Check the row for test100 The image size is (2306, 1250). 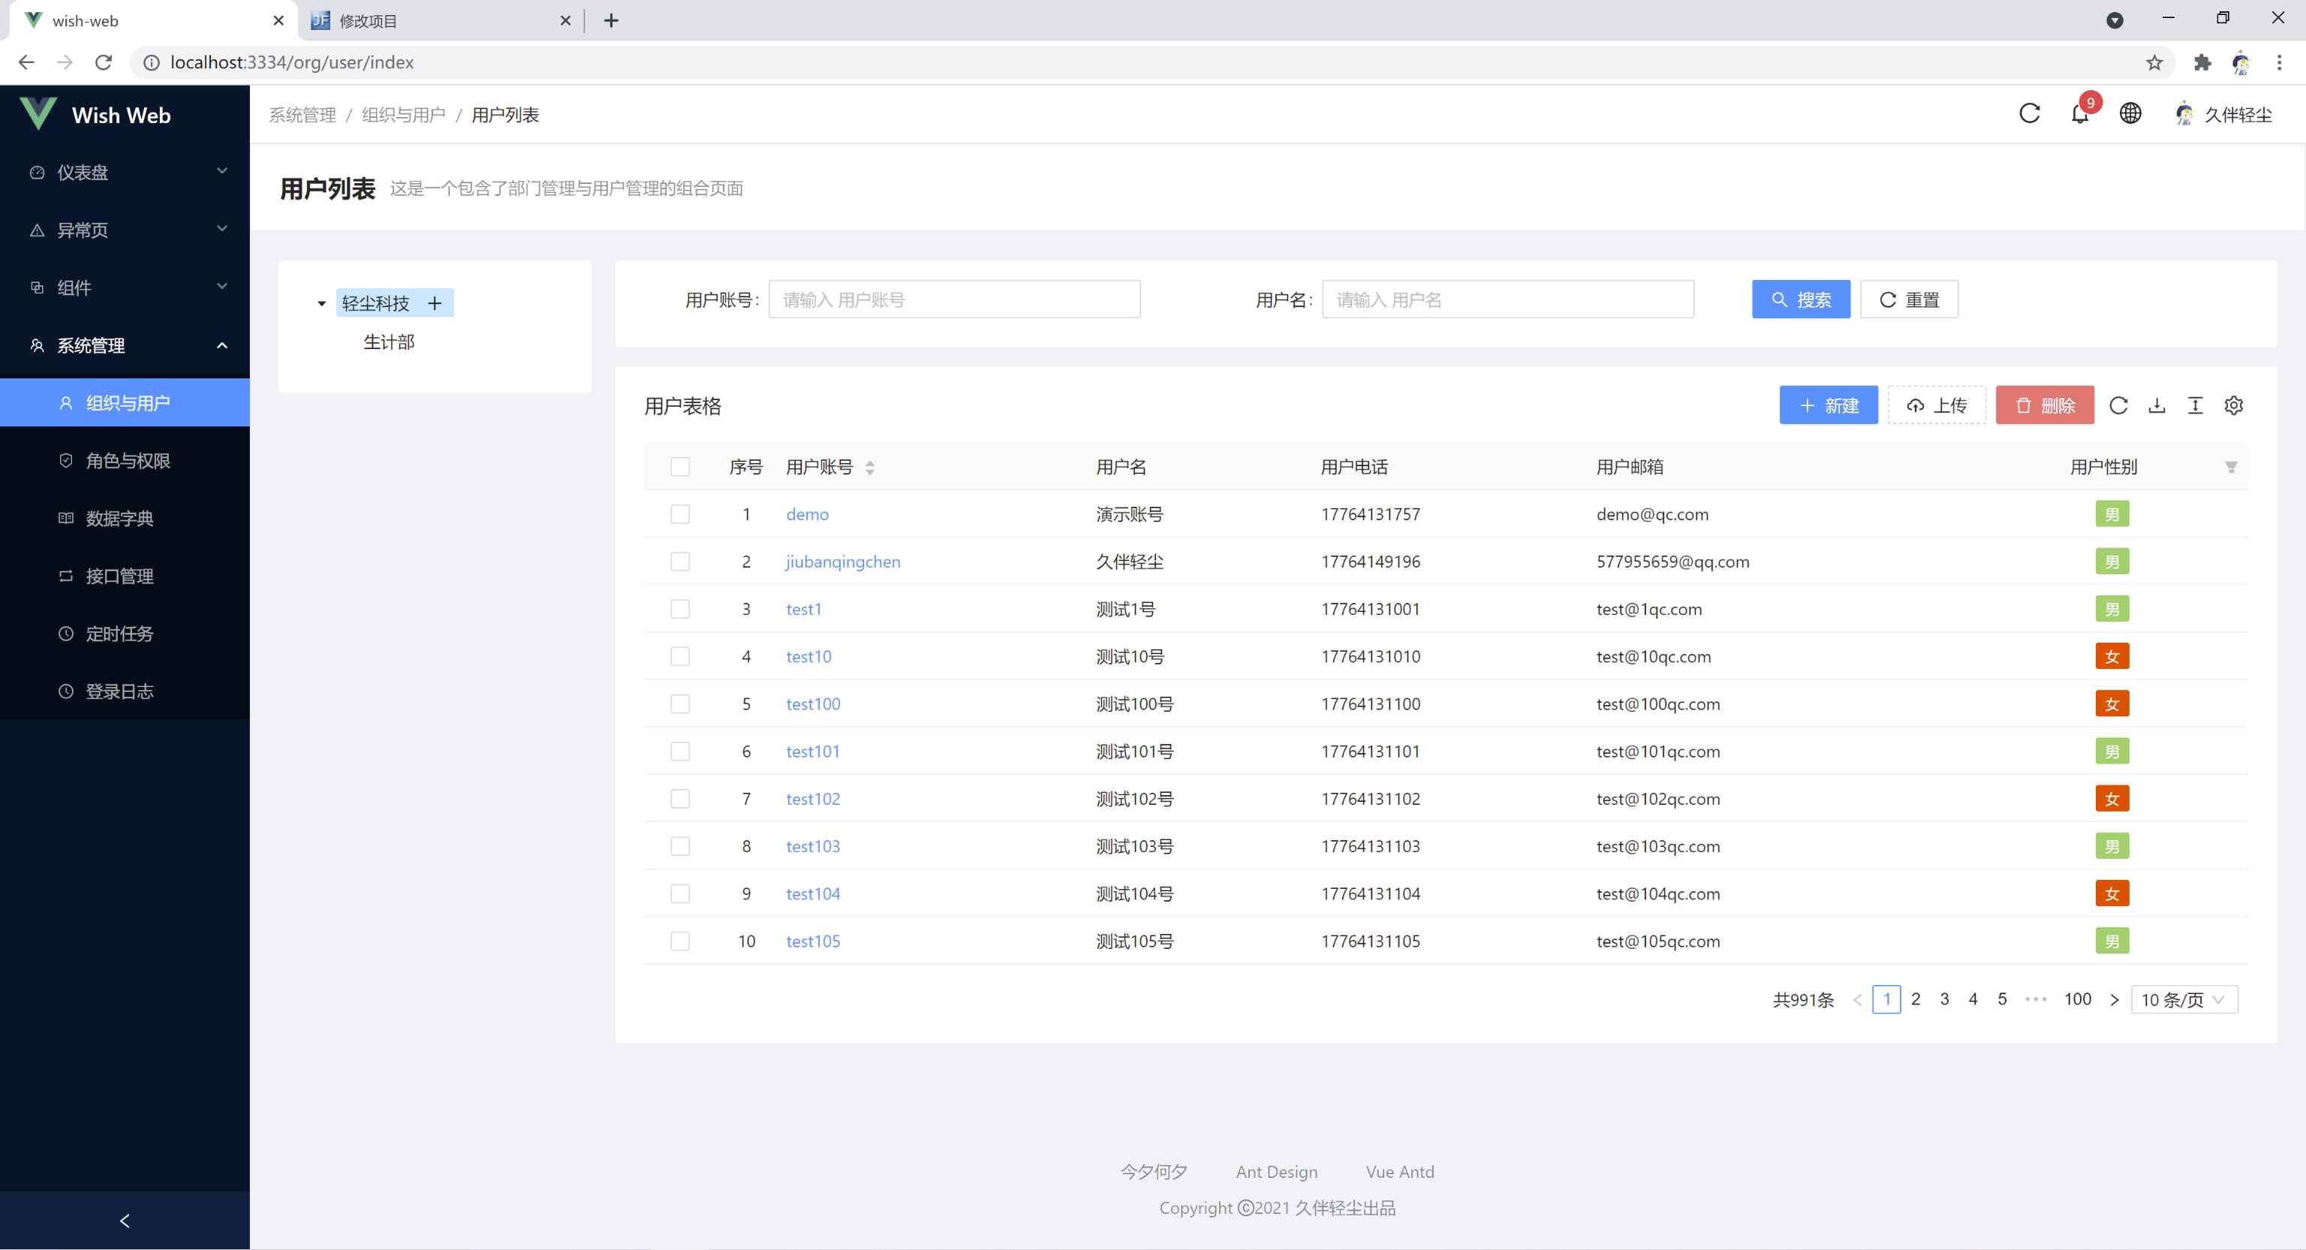(680, 703)
